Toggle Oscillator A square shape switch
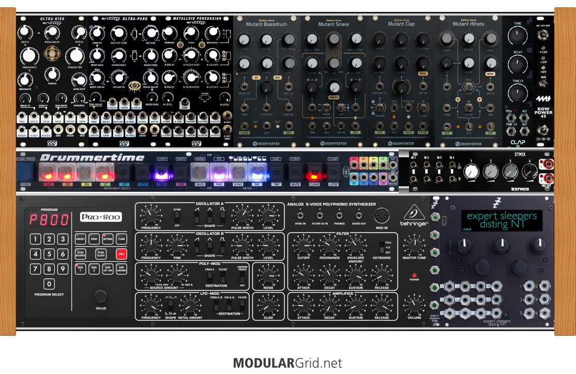 [x=223, y=217]
